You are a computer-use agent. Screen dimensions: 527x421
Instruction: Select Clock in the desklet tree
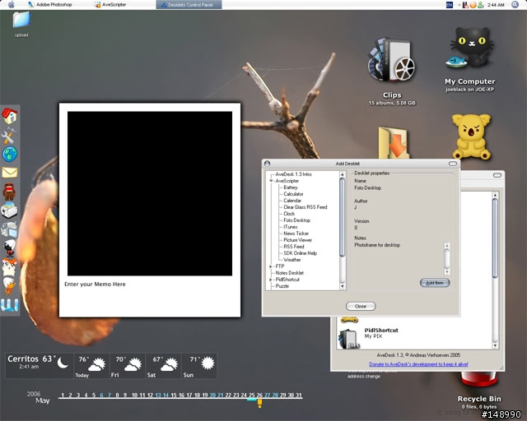click(289, 214)
